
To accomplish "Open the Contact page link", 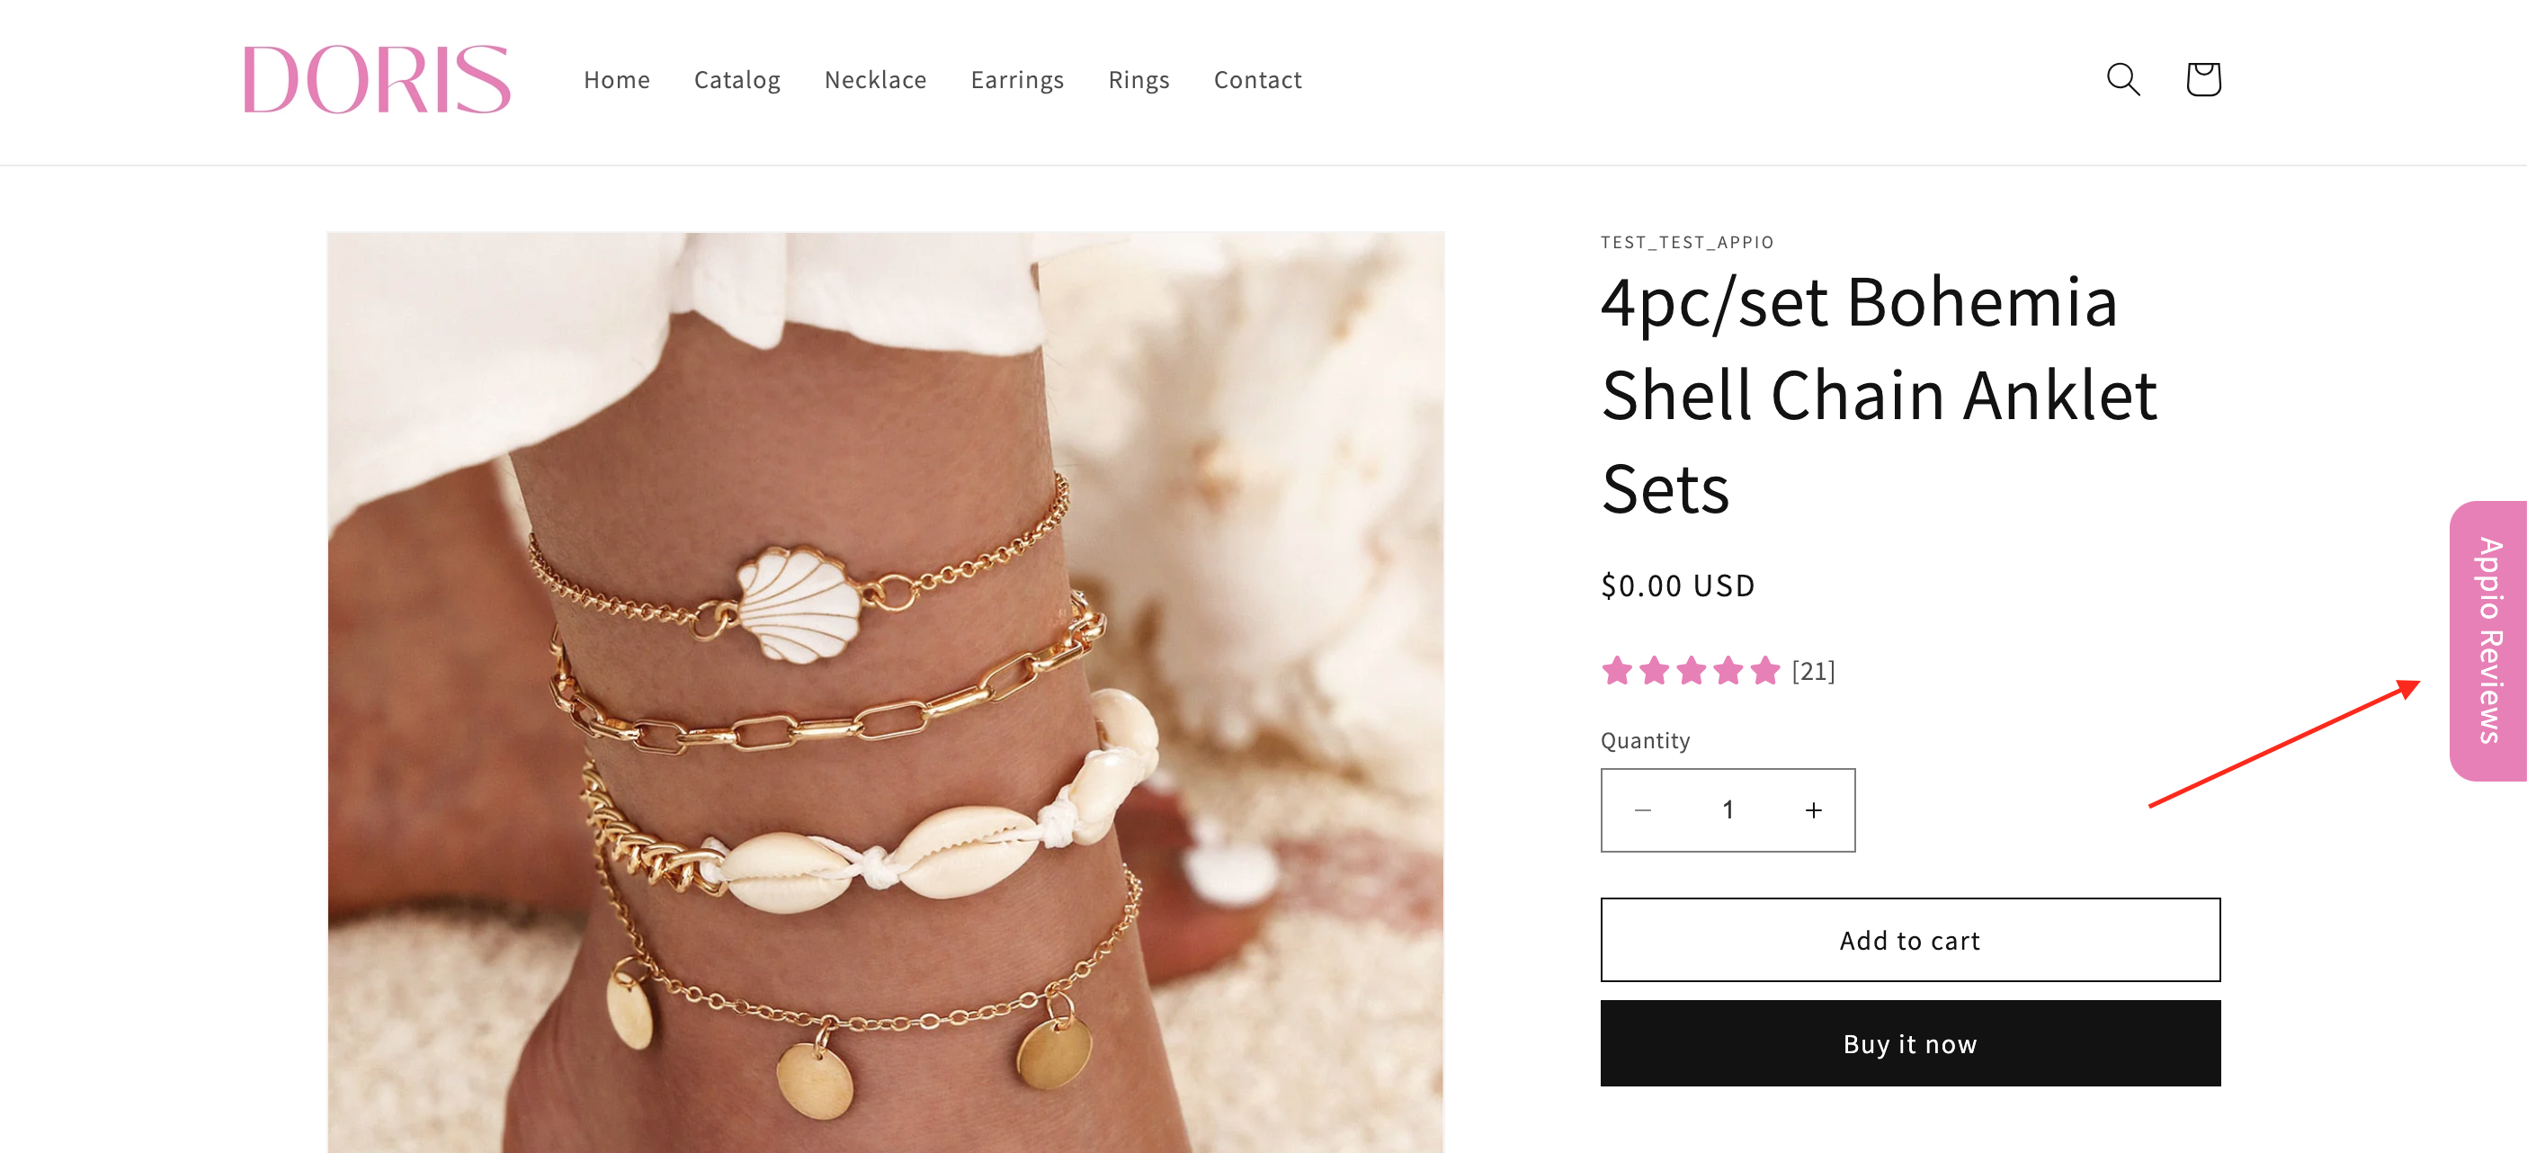I will pos(1257,79).
